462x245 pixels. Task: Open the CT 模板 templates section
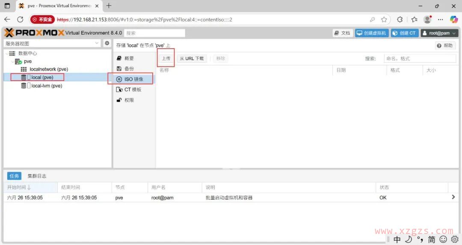point(133,90)
